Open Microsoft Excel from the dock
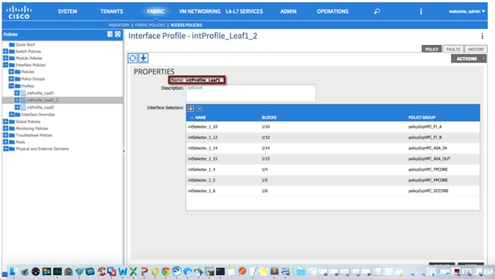This screenshot has width=495, height=279. coord(133,271)
